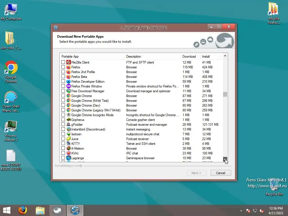This screenshot has height=216, width=288.
Task: Click 'Telnet and SSH client' description text
Action: [141, 144]
